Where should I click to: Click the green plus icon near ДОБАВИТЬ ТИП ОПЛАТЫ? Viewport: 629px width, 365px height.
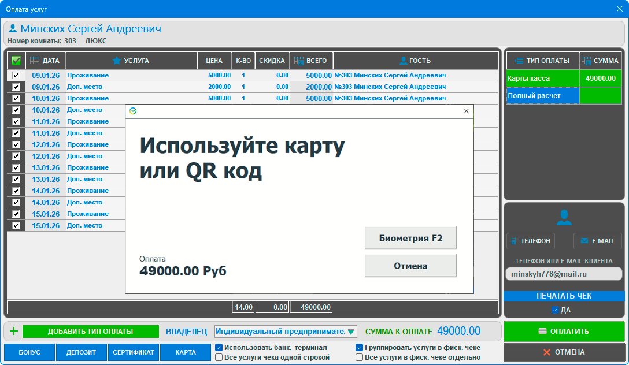tap(14, 331)
